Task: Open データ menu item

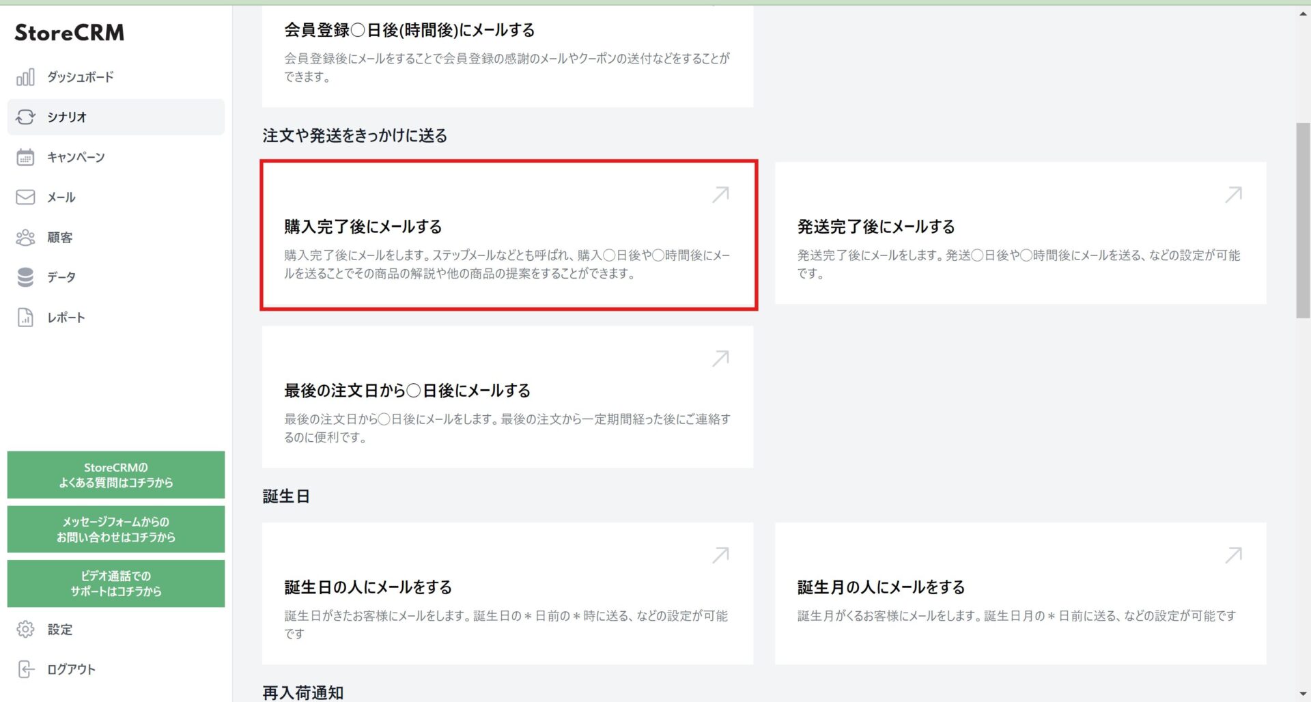Action: click(x=116, y=277)
